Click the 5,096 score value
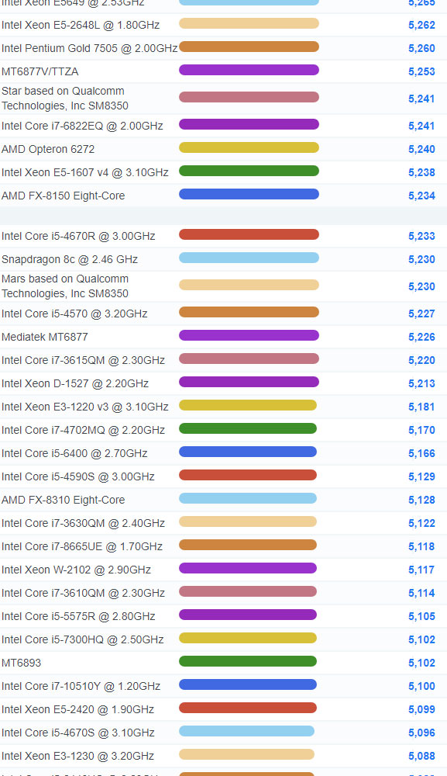 tap(421, 733)
